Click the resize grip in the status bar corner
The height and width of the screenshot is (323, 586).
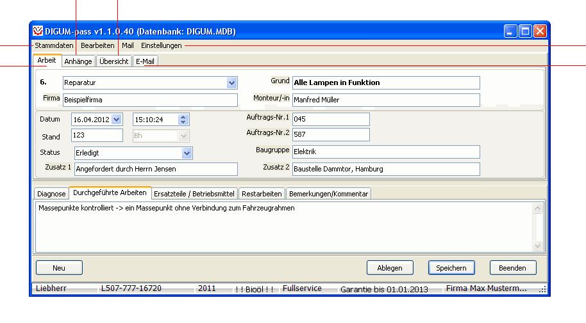(542, 290)
